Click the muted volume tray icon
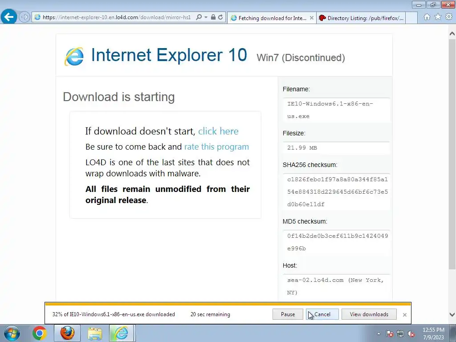Viewport: 456px width, 342px height. [x=411, y=334]
